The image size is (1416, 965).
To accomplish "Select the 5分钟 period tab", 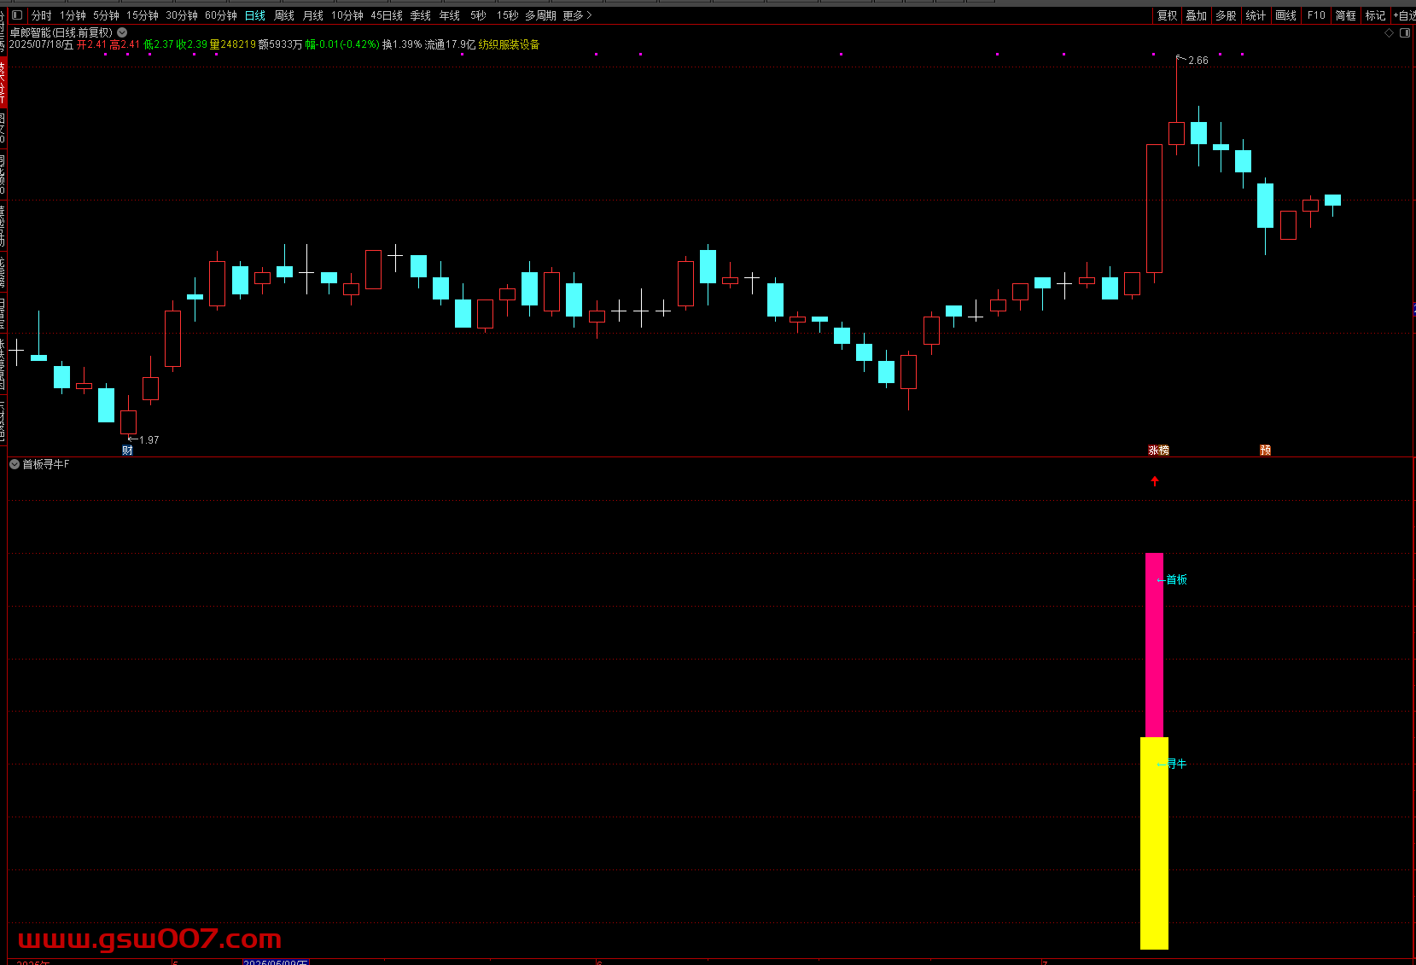I will coord(107,15).
